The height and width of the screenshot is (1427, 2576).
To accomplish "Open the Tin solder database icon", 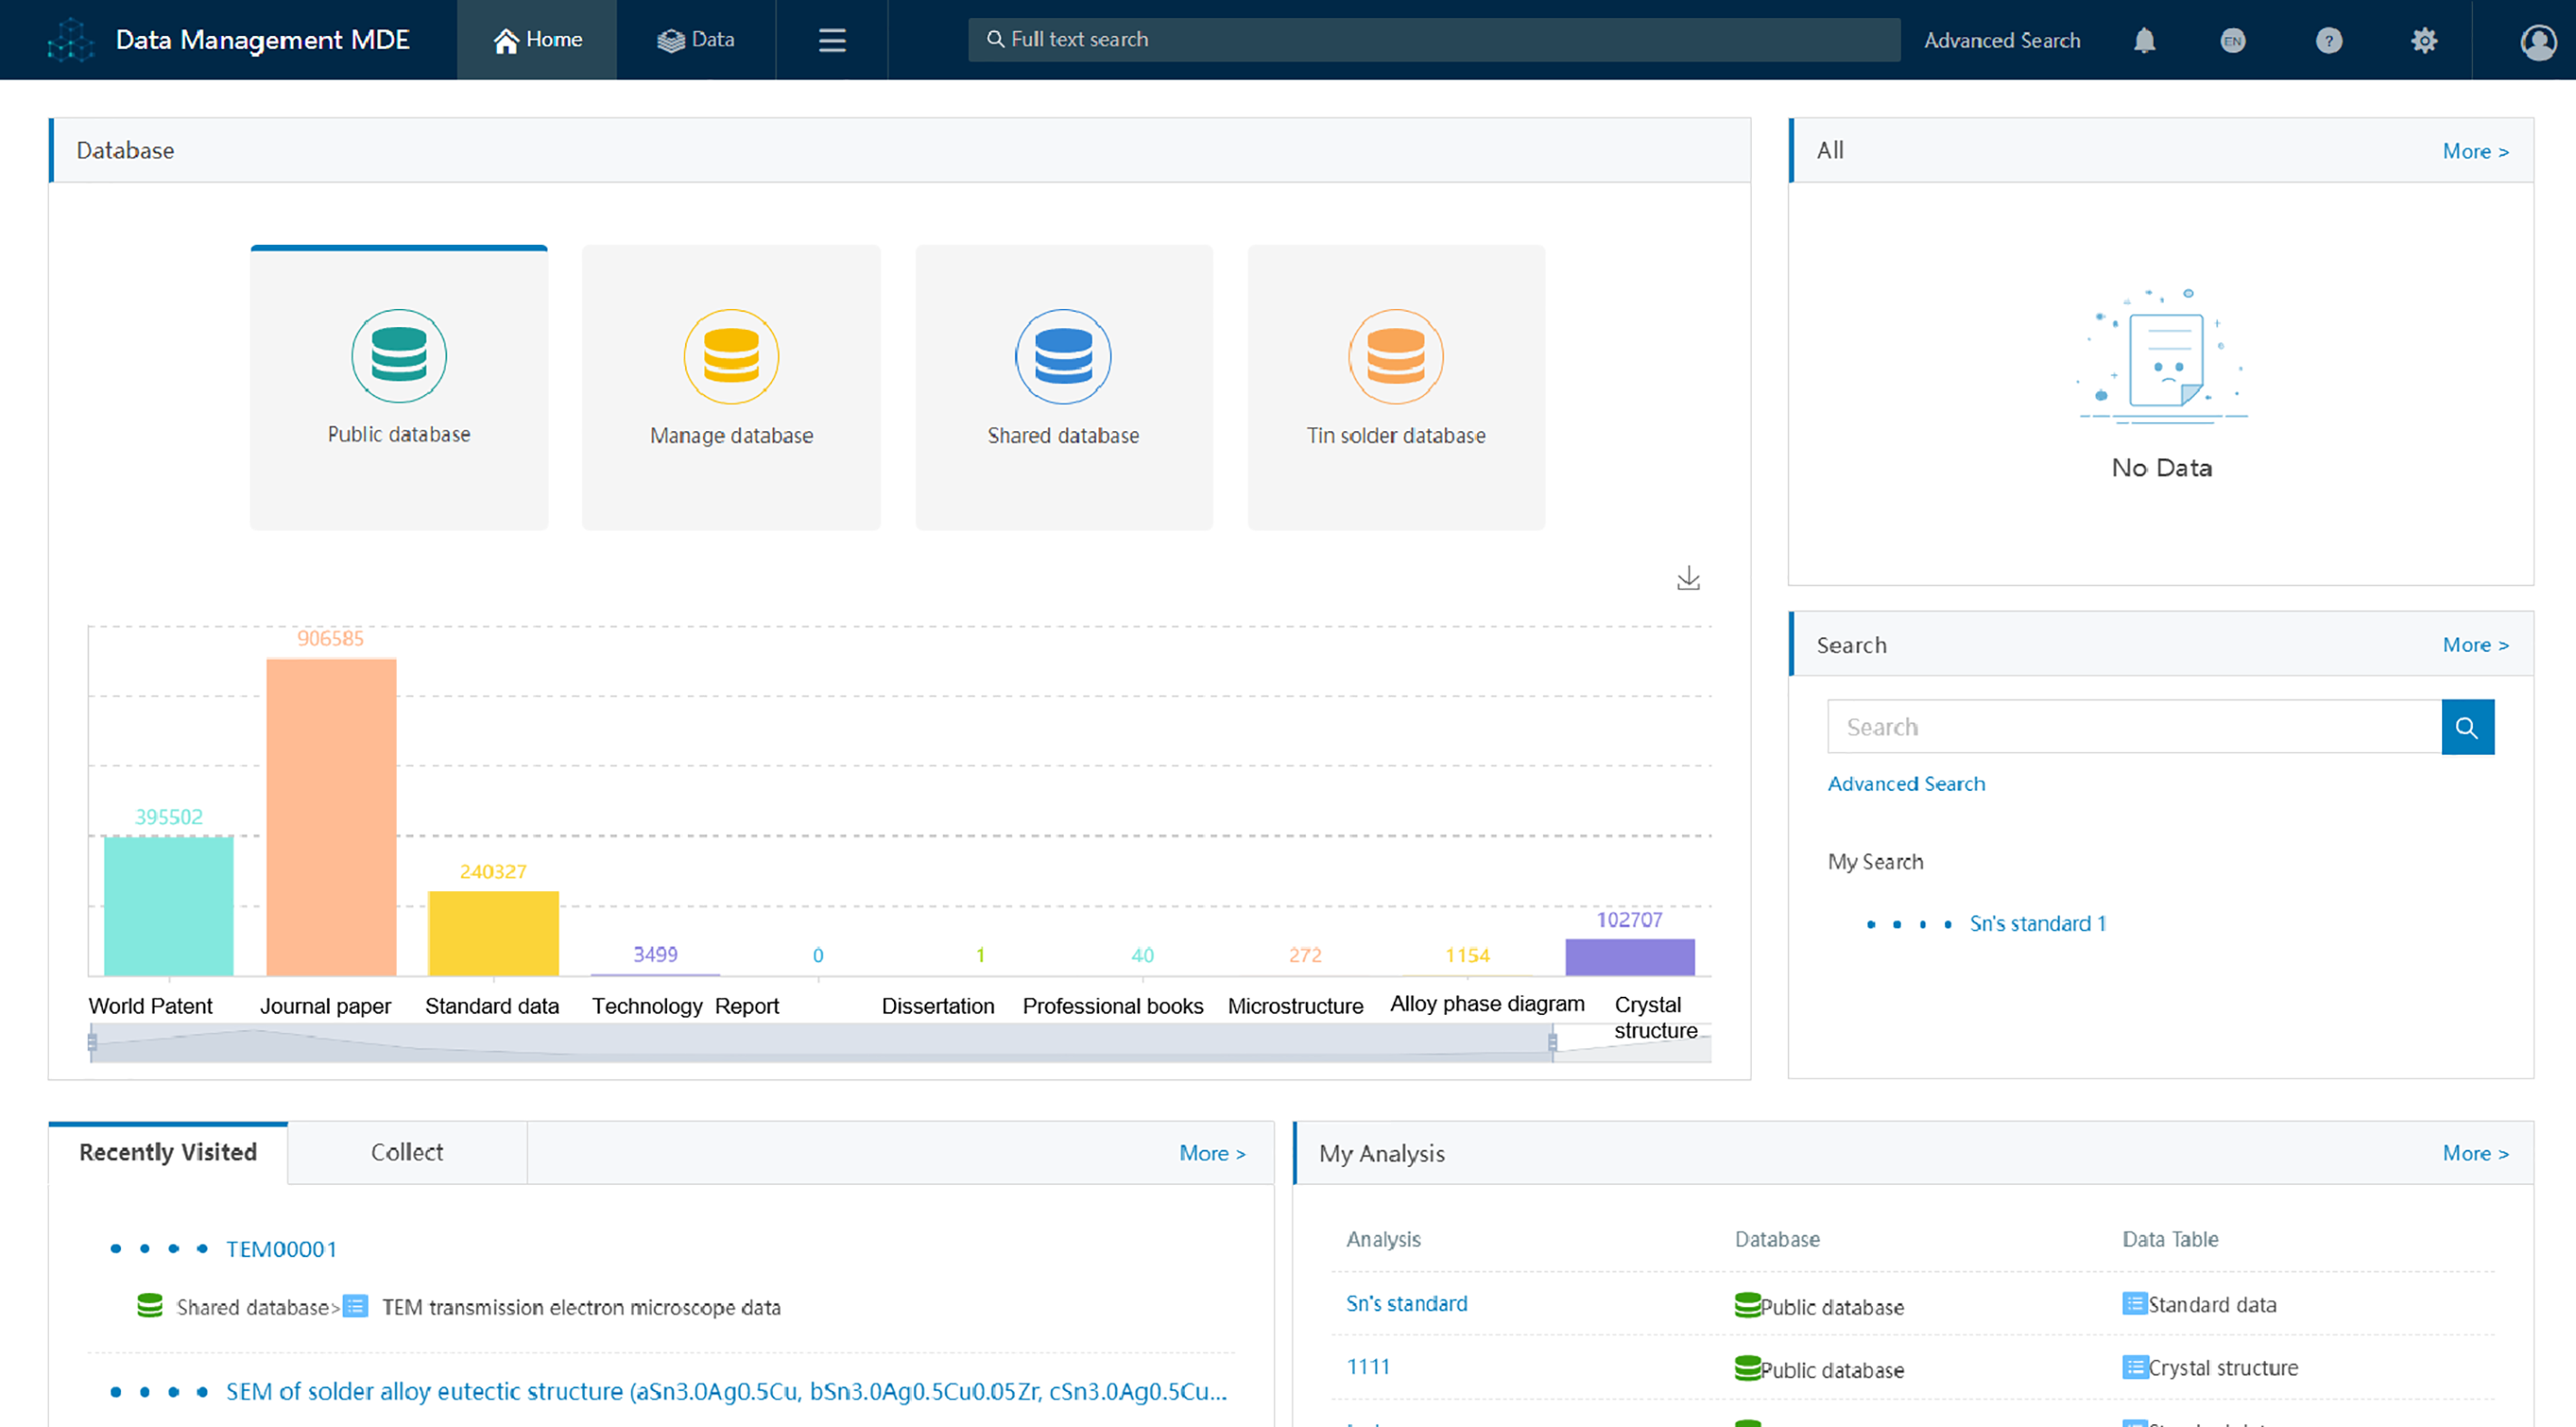I will [x=1395, y=356].
